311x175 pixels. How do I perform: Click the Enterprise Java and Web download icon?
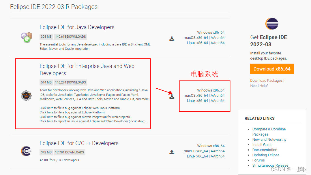click(172, 96)
